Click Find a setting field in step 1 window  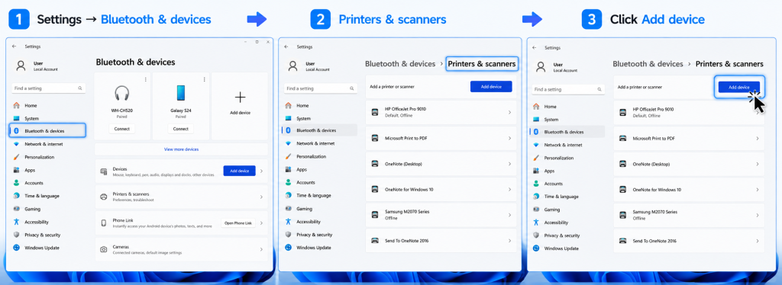click(x=48, y=88)
